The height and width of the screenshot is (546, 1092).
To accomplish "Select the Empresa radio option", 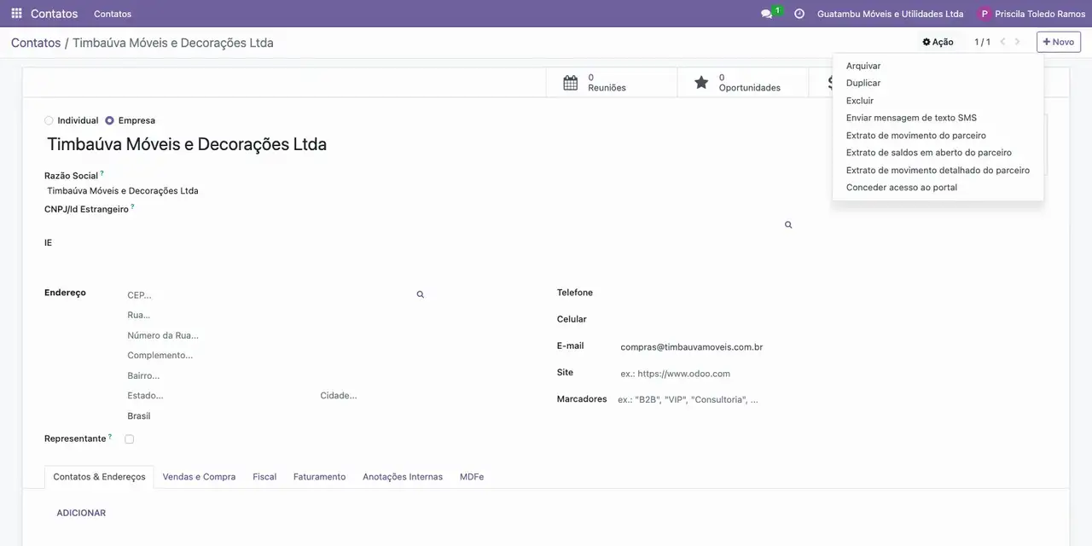I will tap(109, 120).
